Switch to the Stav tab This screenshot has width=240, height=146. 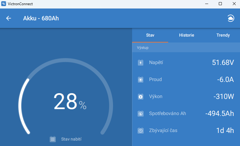[x=150, y=35]
